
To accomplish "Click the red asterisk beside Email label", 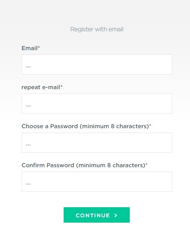I will 39,47.
